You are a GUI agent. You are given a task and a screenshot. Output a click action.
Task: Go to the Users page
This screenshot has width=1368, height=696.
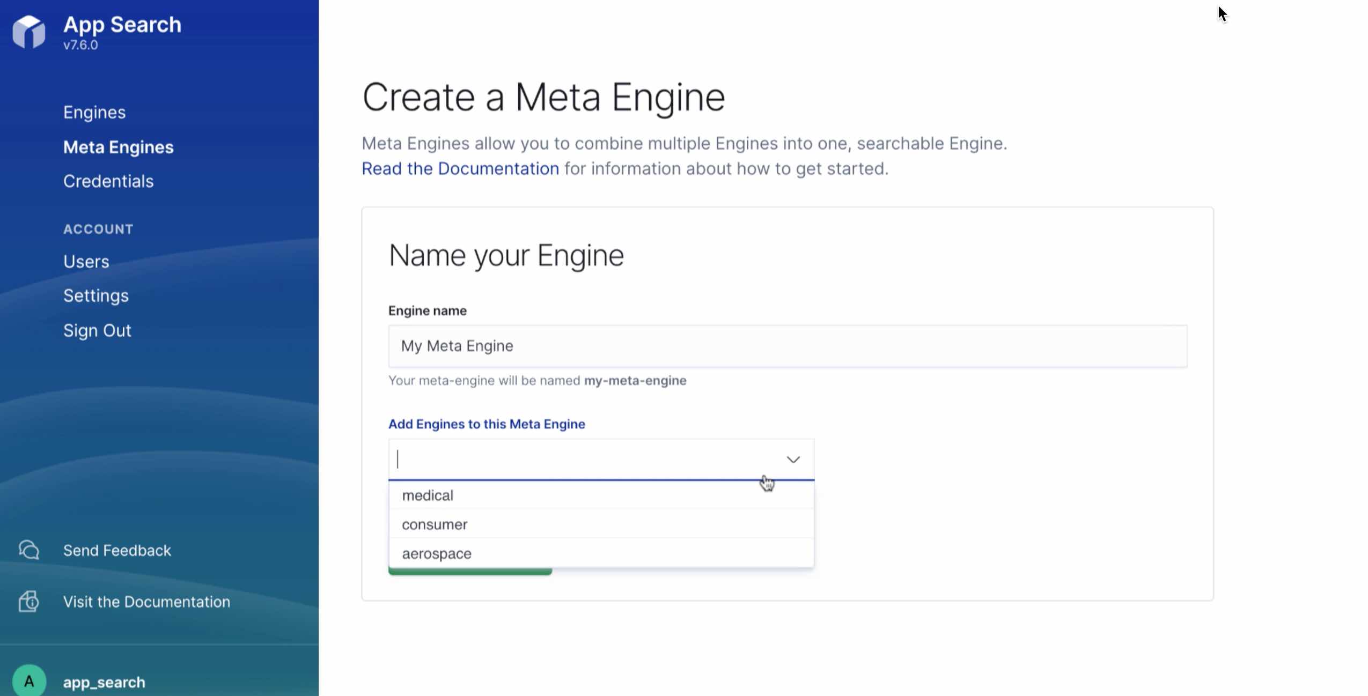point(86,262)
